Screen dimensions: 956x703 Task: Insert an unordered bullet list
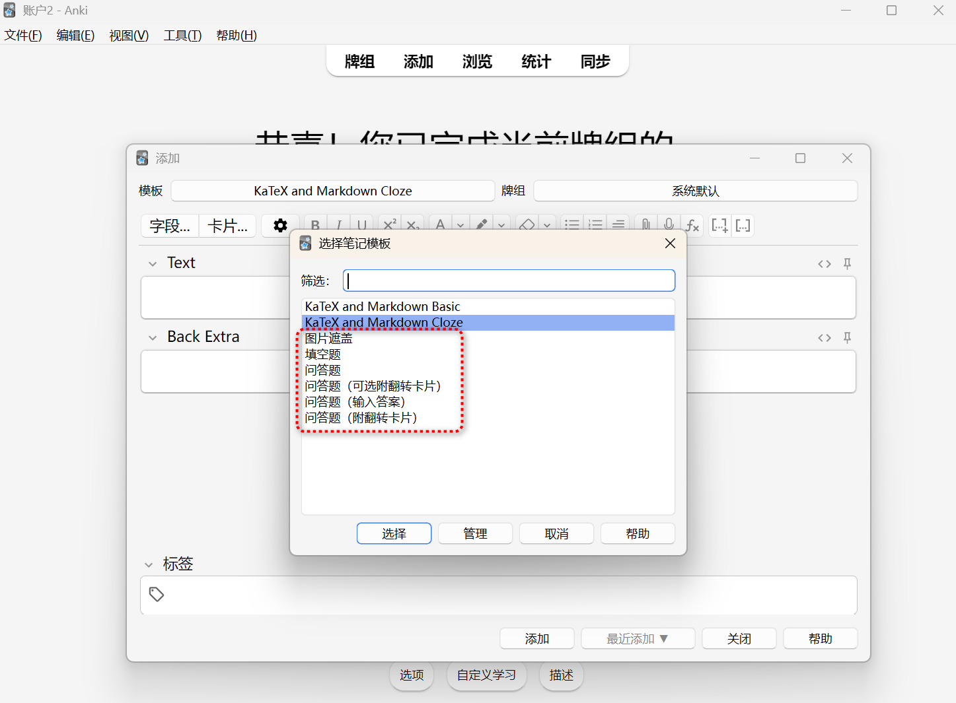572,225
